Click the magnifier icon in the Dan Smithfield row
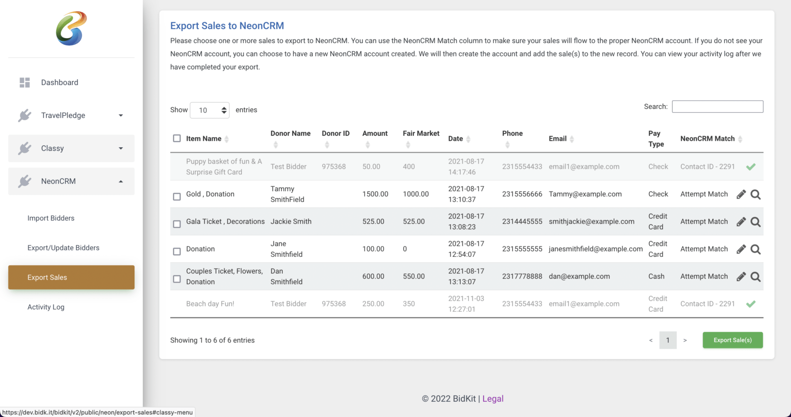Viewport: 791px width, 417px height. (755, 277)
